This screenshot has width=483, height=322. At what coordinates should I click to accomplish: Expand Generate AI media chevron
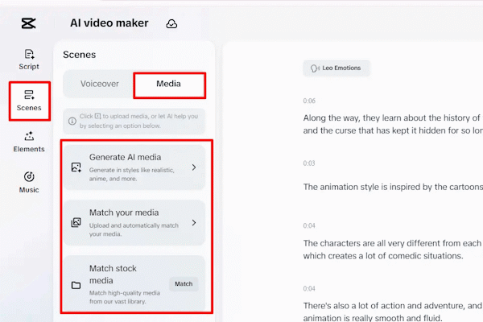coord(194,167)
